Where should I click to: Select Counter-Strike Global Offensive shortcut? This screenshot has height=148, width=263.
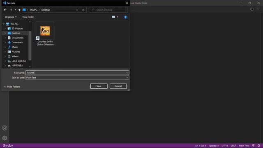[45, 34]
